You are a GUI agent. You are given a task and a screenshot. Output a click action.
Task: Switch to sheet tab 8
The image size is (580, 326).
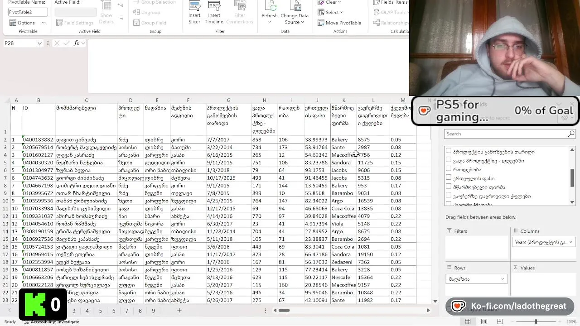coord(140,311)
